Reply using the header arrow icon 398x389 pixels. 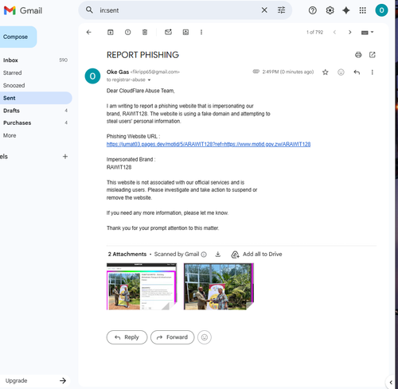click(357, 72)
